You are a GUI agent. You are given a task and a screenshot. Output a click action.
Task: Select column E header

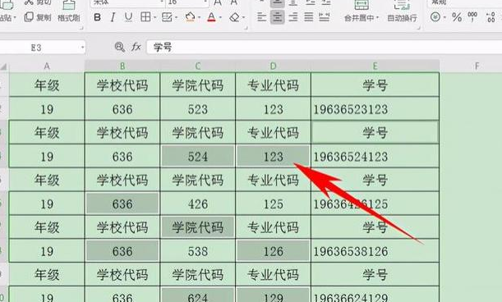click(x=375, y=66)
